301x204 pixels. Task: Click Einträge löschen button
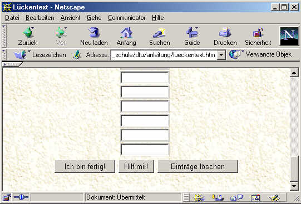(x=198, y=166)
